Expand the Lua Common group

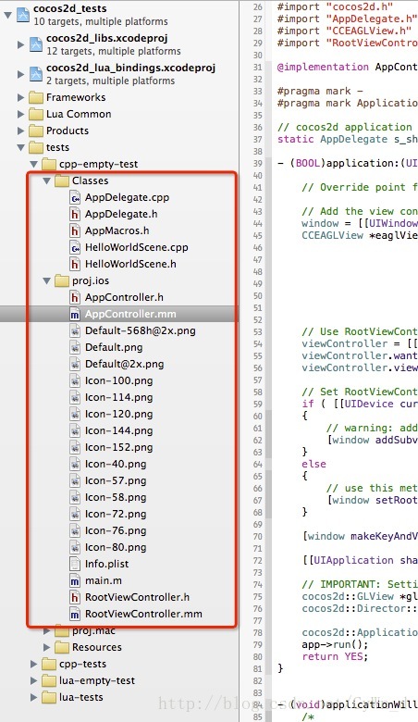point(20,114)
